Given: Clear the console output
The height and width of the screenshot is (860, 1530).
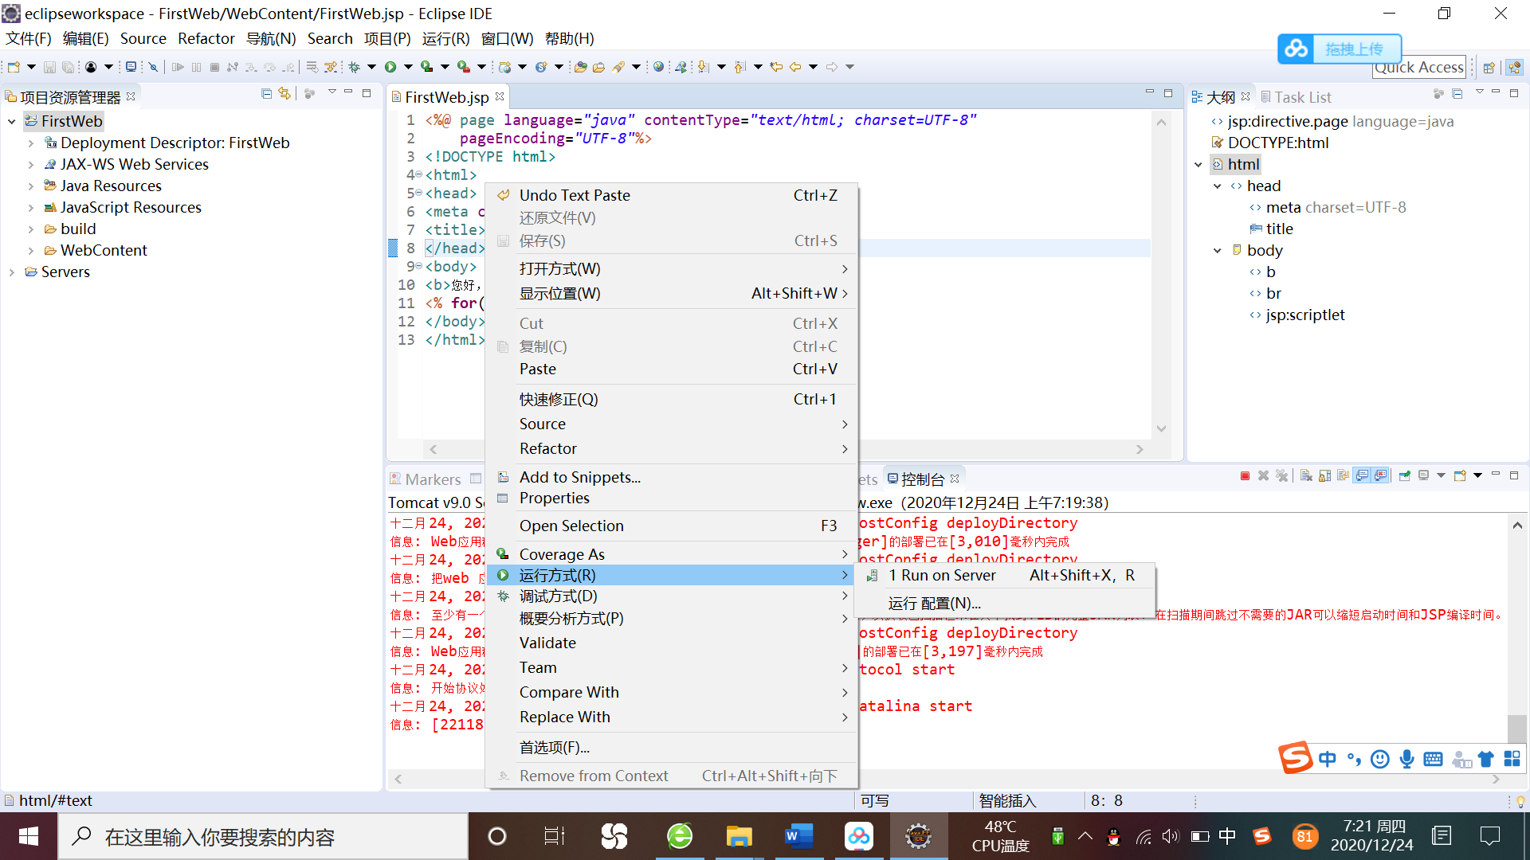Looking at the screenshot, I should tap(1306, 475).
